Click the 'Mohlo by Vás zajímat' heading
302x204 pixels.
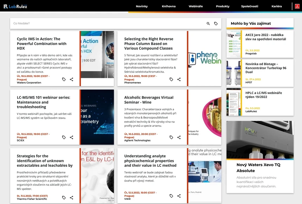tap(251, 24)
